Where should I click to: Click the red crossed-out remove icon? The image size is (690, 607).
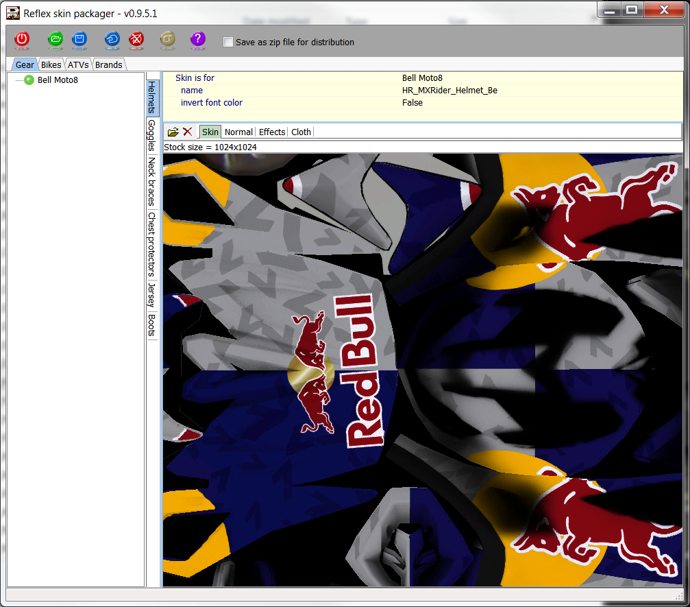[x=136, y=40]
